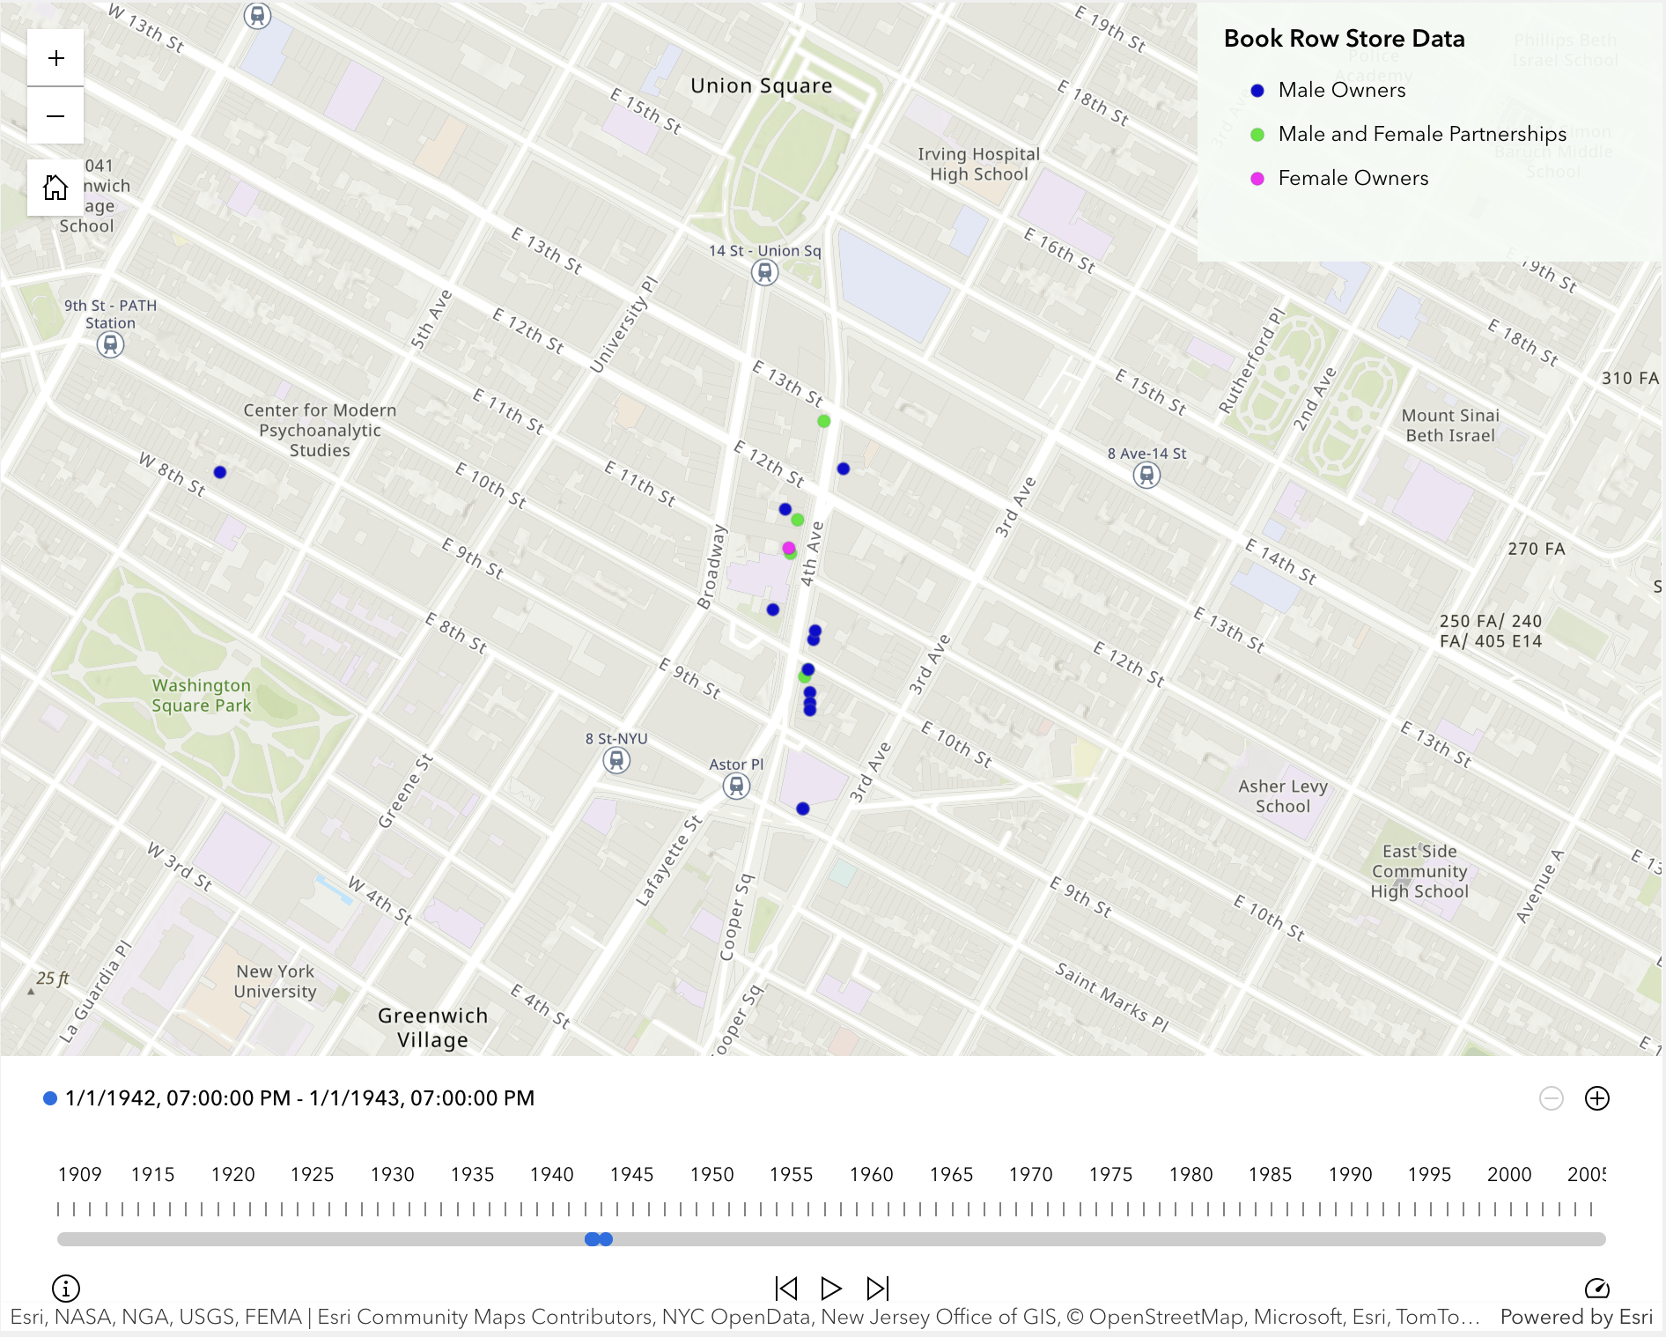The height and width of the screenshot is (1337, 1666).
Task: Click the East Side Community High School label
Action: 1419,871
